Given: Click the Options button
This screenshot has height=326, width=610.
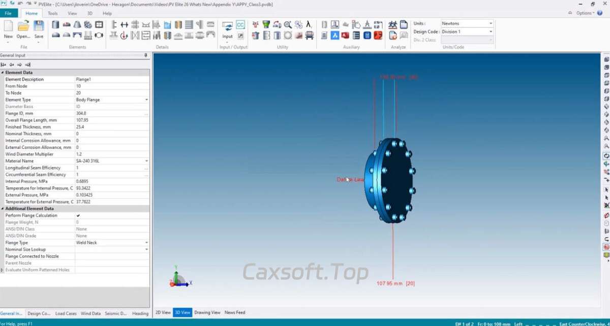Looking at the screenshot, I should 585,13.
